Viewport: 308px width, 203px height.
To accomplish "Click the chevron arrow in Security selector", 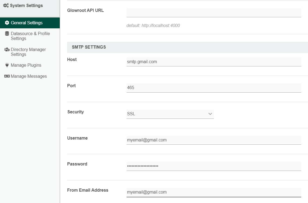I will (x=210, y=114).
